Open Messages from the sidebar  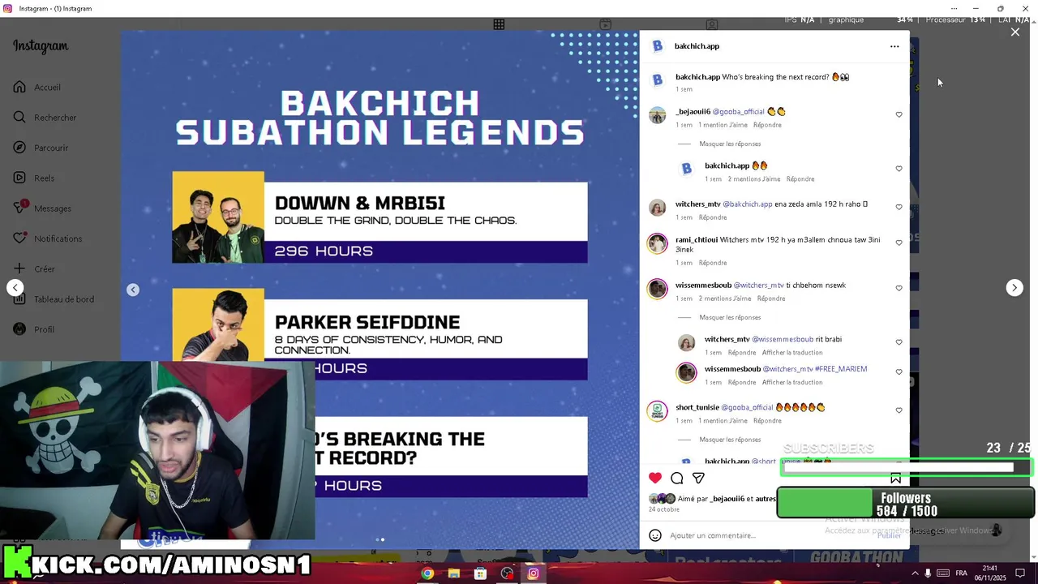click(x=42, y=208)
